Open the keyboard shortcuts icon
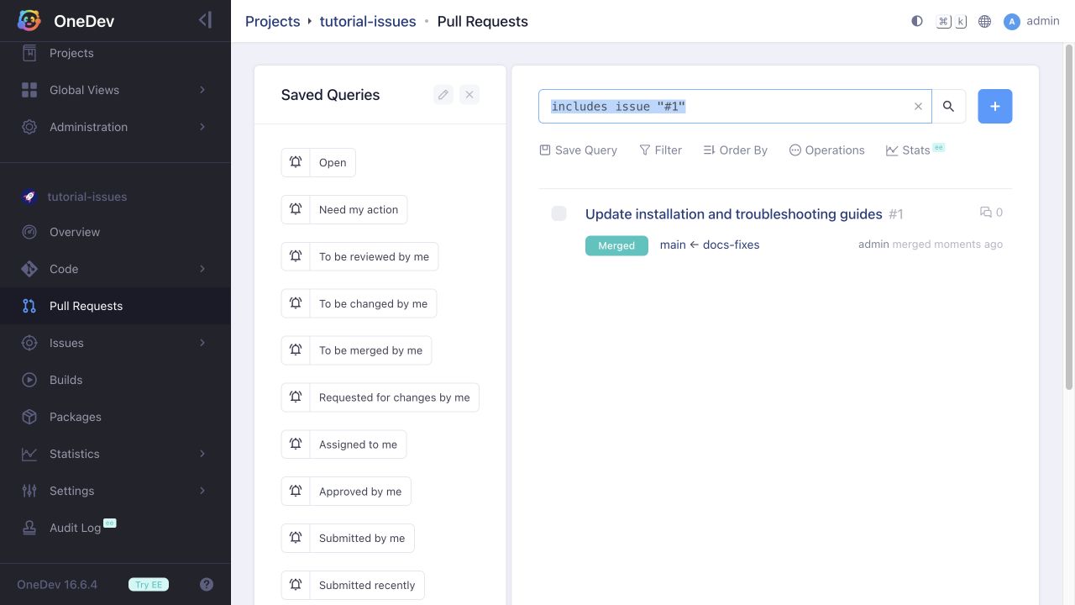 (x=952, y=21)
